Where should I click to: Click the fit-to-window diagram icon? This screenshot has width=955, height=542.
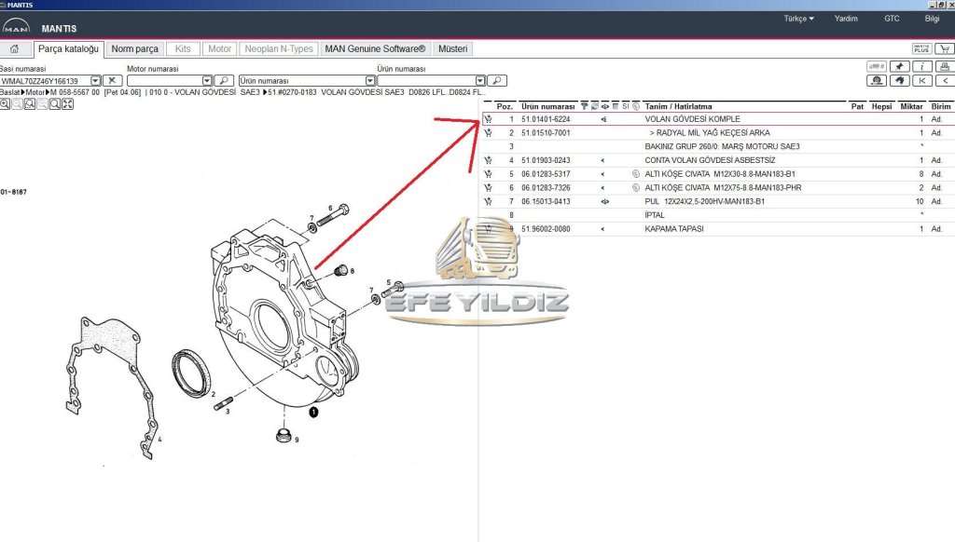point(67,104)
